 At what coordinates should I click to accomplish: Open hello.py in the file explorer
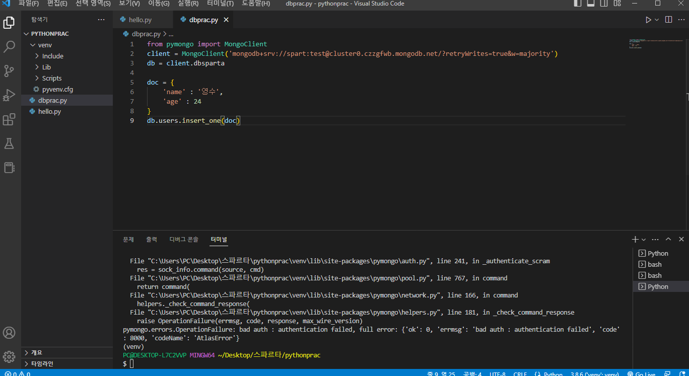(x=66, y=111)
